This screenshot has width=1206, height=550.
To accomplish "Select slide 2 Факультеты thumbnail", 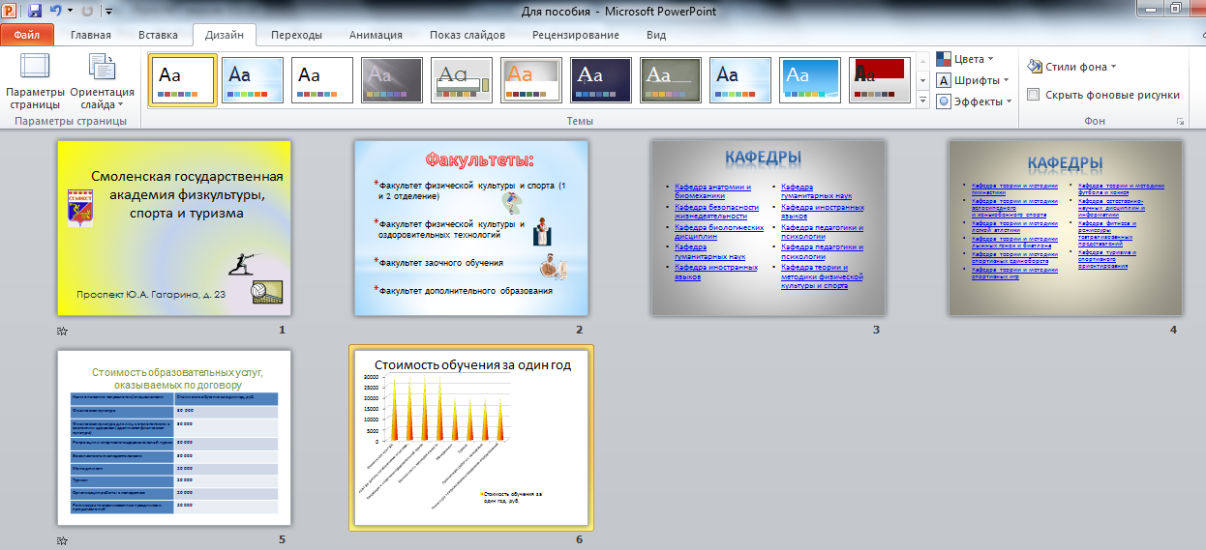I will click(471, 227).
